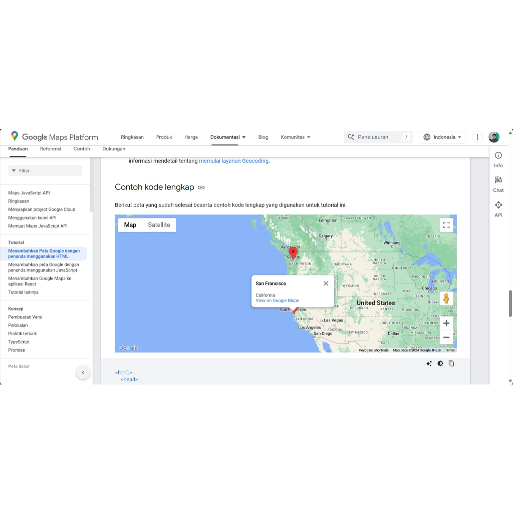Viewport: 513px width, 513px height.
Task: Select the Pegman Street View icon
Action: pos(446,299)
